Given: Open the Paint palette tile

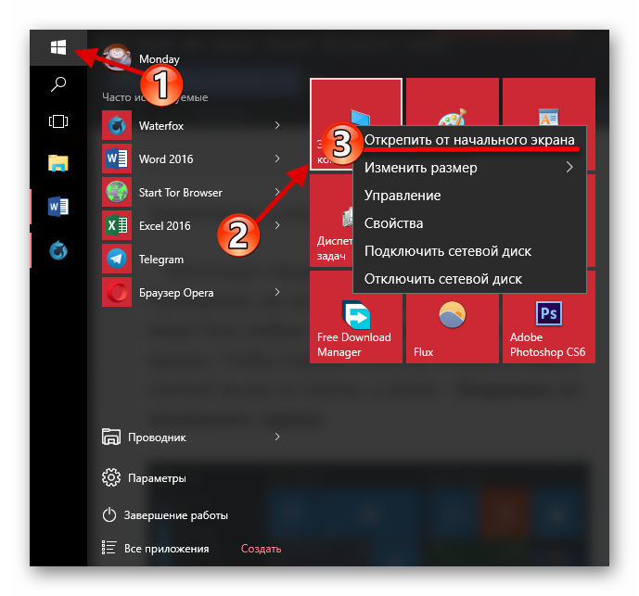Looking at the screenshot, I should click(x=453, y=102).
